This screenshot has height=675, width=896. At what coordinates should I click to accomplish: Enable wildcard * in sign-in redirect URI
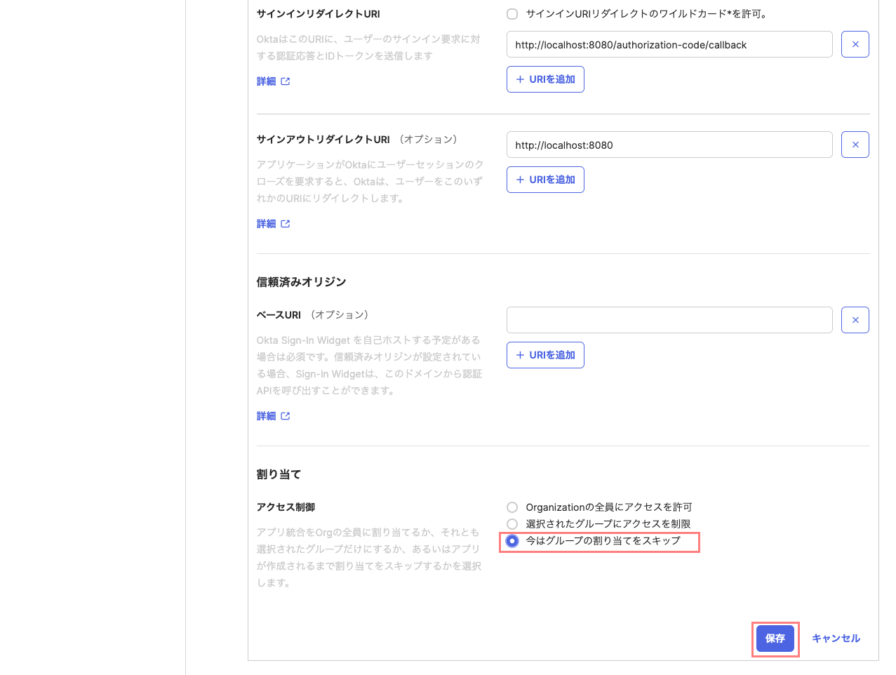click(x=512, y=14)
